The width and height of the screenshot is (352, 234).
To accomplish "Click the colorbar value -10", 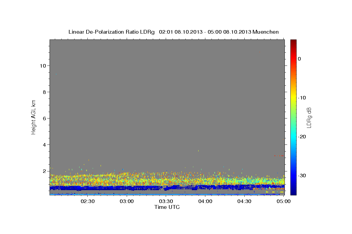I will coord(302,98).
